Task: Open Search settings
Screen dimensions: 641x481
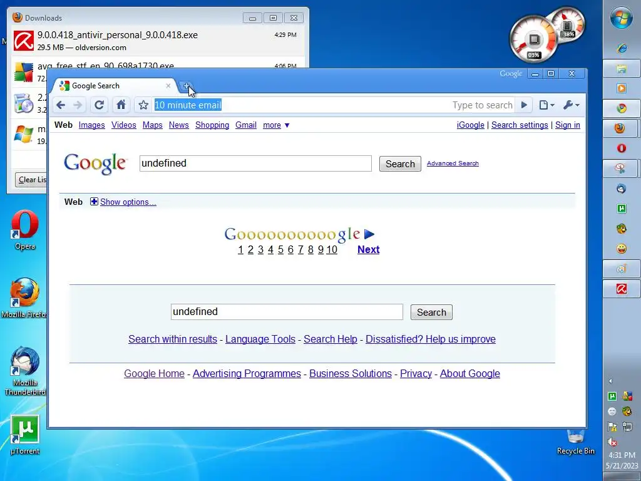Action: point(520,125)
